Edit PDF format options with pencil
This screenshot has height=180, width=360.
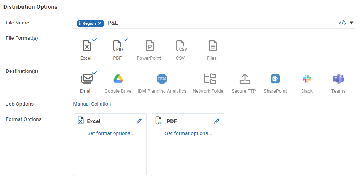(x=217, y=121)
